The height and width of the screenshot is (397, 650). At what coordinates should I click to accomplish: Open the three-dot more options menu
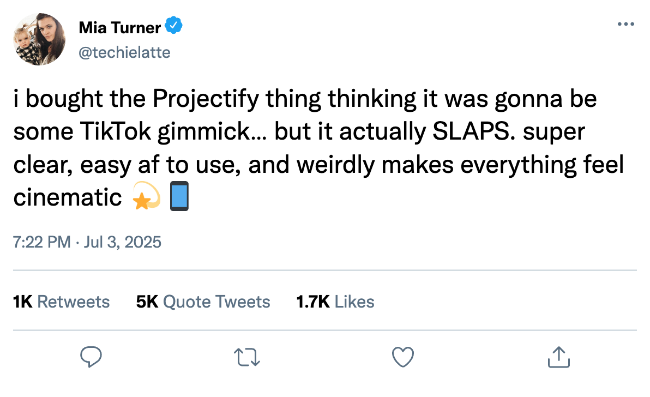[626, 24]
